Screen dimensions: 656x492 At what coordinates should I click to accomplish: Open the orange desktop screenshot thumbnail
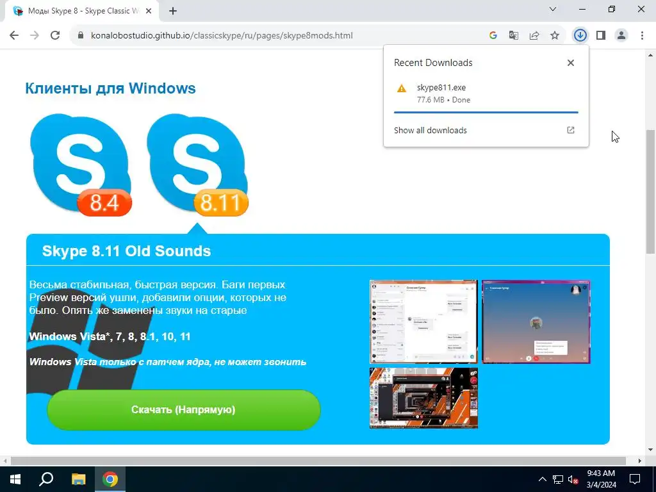coord(423,398)
